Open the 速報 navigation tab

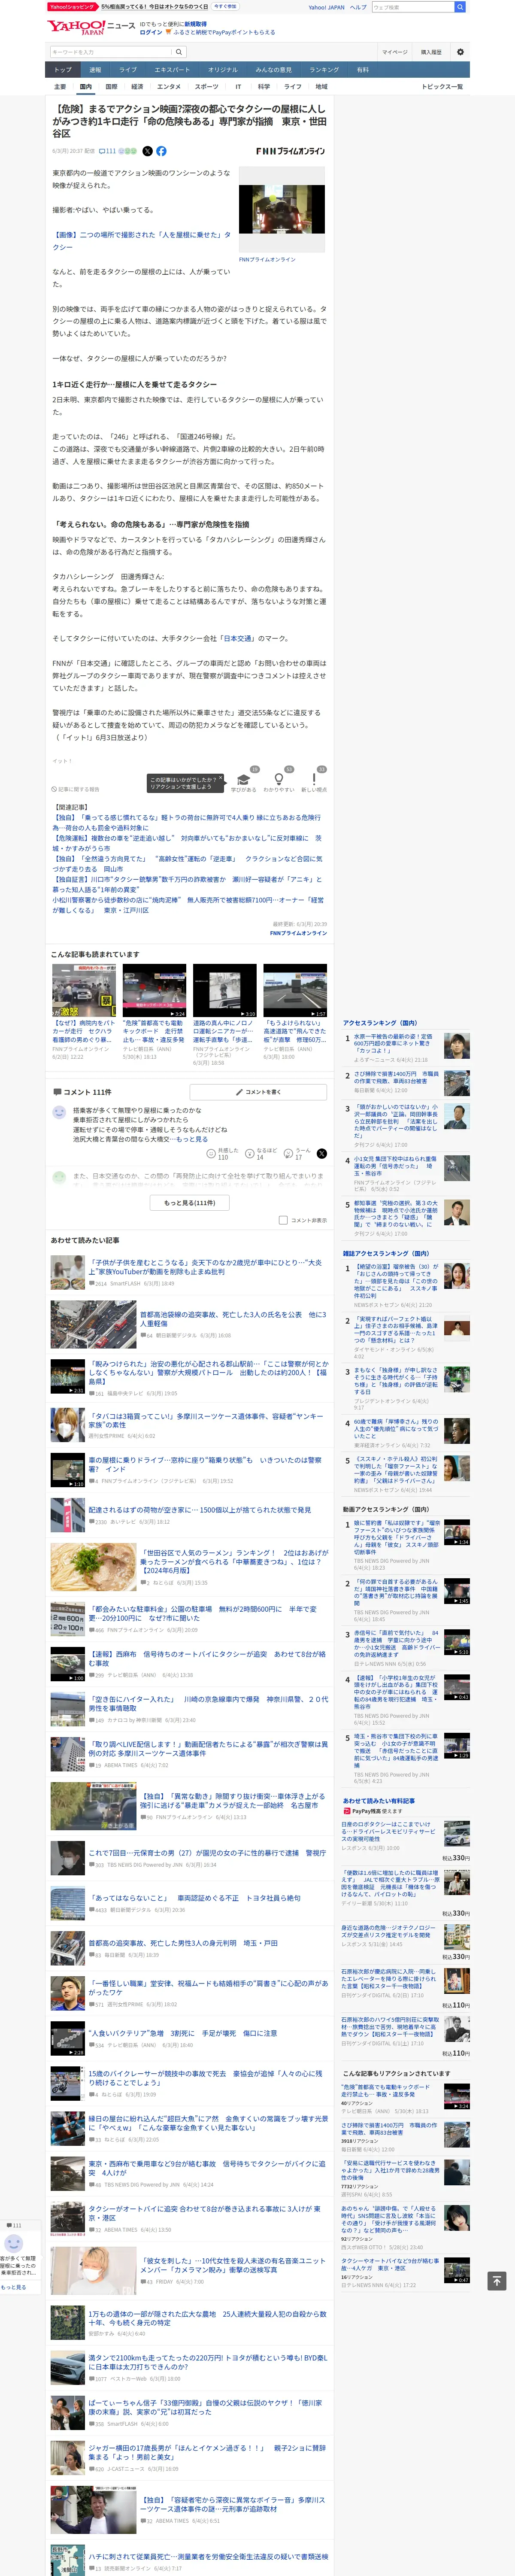(95, 70)
